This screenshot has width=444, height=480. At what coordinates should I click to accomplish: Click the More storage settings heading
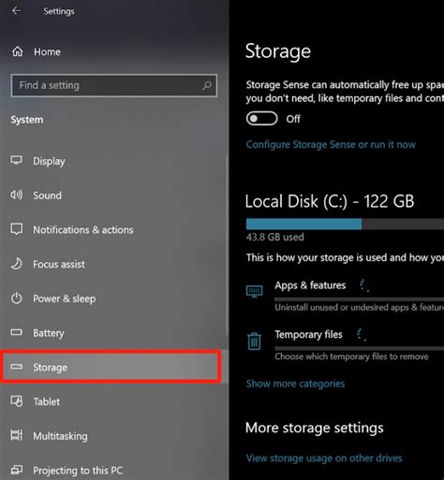pyautogui.click(x=315, y=428)
